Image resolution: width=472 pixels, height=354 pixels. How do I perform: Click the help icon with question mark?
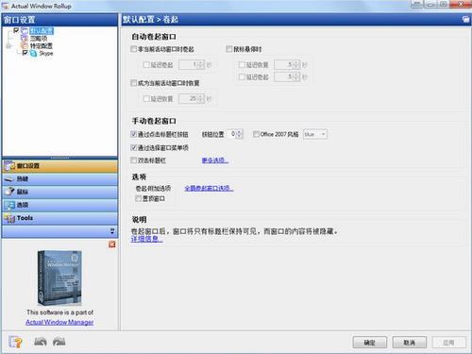pyautogui.click(x=15, y=342)
